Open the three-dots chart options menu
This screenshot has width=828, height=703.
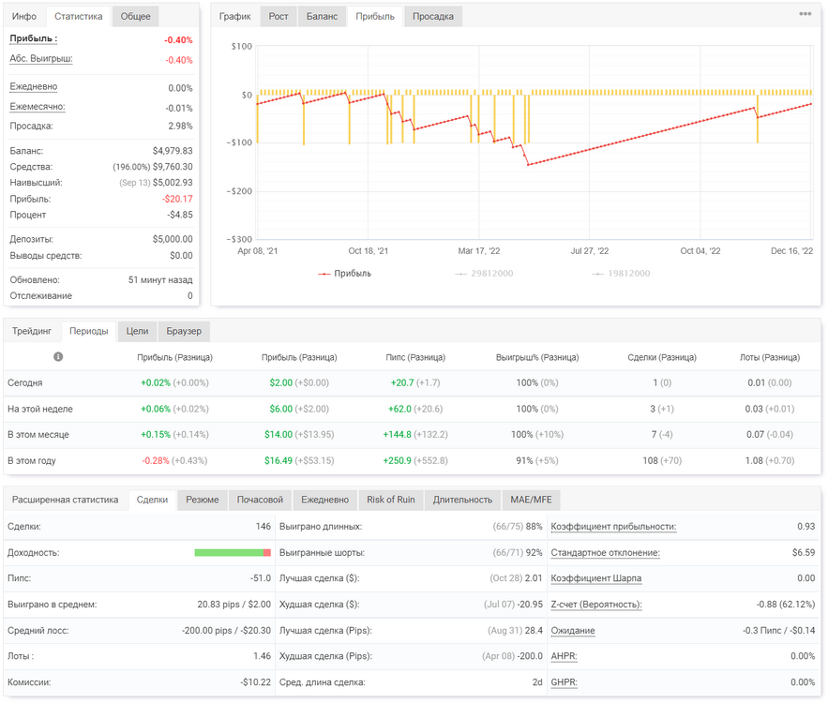click(x=805, y=14)
